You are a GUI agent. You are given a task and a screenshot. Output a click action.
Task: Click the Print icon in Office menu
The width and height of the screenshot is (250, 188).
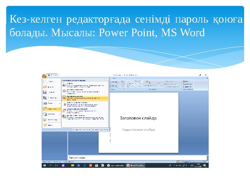pos(45,103)
